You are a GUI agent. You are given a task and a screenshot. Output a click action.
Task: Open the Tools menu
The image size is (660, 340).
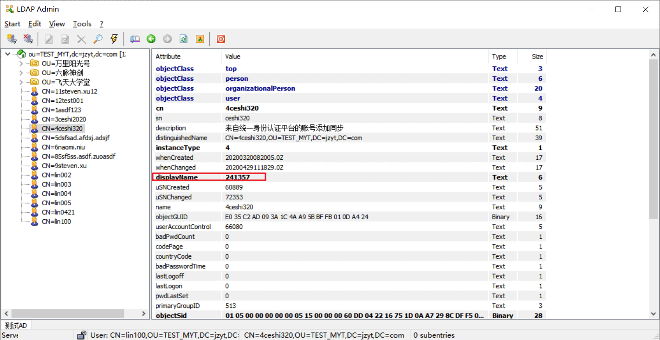point(82,24)
